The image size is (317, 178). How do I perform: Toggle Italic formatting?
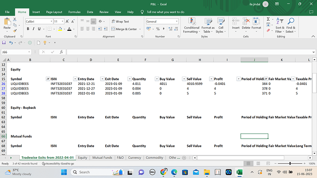[34, 29]
